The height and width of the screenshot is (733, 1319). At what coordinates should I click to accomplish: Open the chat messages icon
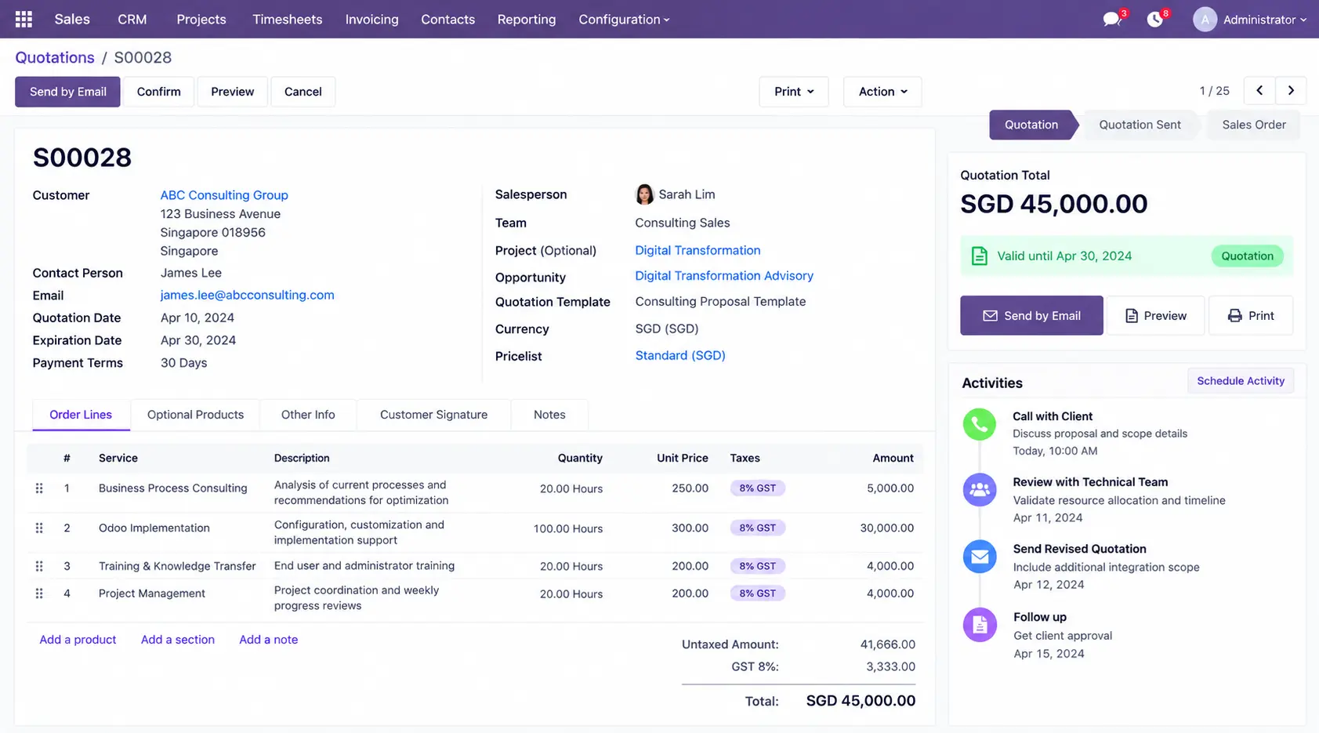coord(1111,20)
